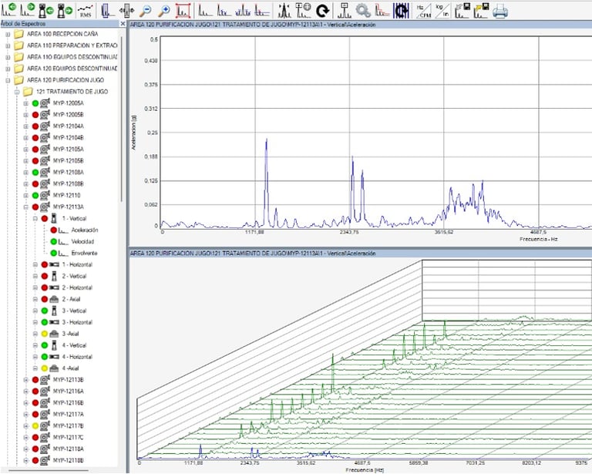The height and width of the screenshot is (474, 592).
Task: Click the printer icon in toolbar
Action: tap(500, 11)
